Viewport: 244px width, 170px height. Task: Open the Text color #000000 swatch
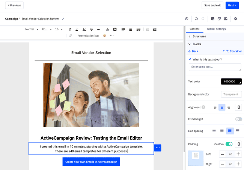pos(231,81)
